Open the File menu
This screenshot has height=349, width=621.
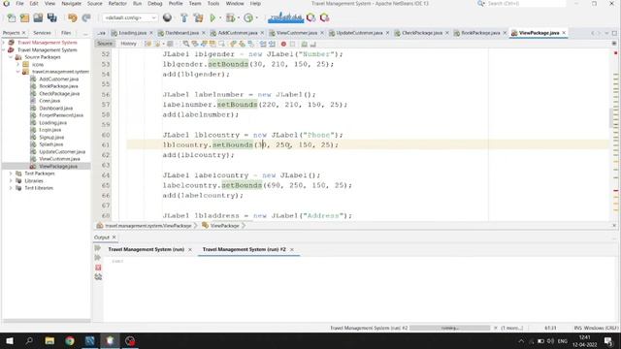point(19,4)
